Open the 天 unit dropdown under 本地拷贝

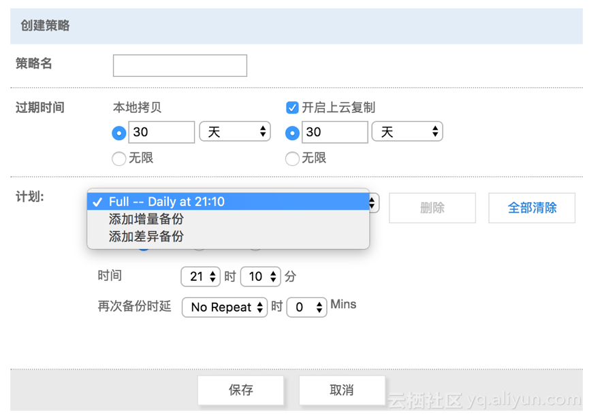tap(235, 131)
